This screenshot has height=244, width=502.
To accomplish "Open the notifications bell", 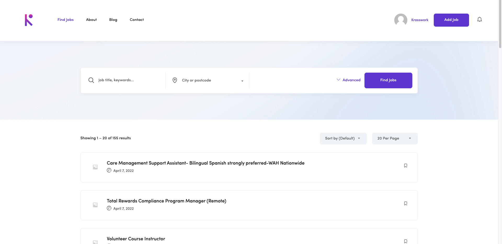I will [x=480, y=20].
